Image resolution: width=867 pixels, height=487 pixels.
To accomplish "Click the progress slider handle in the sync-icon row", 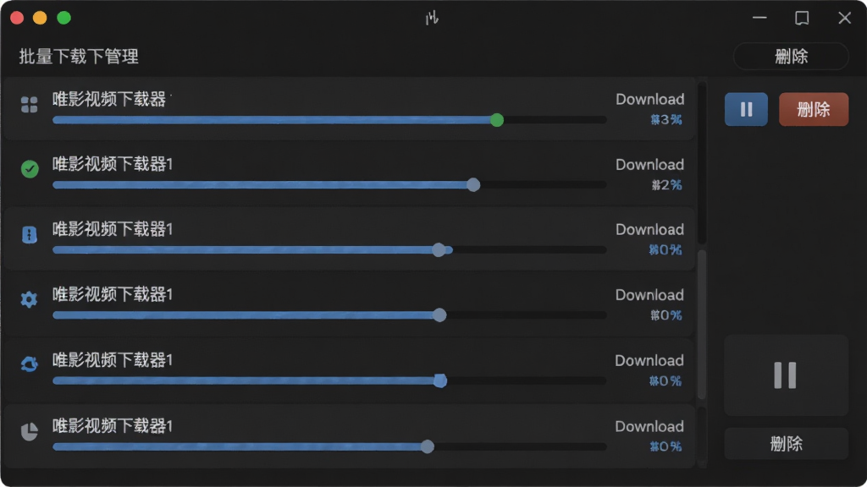I will pos(440,381).
